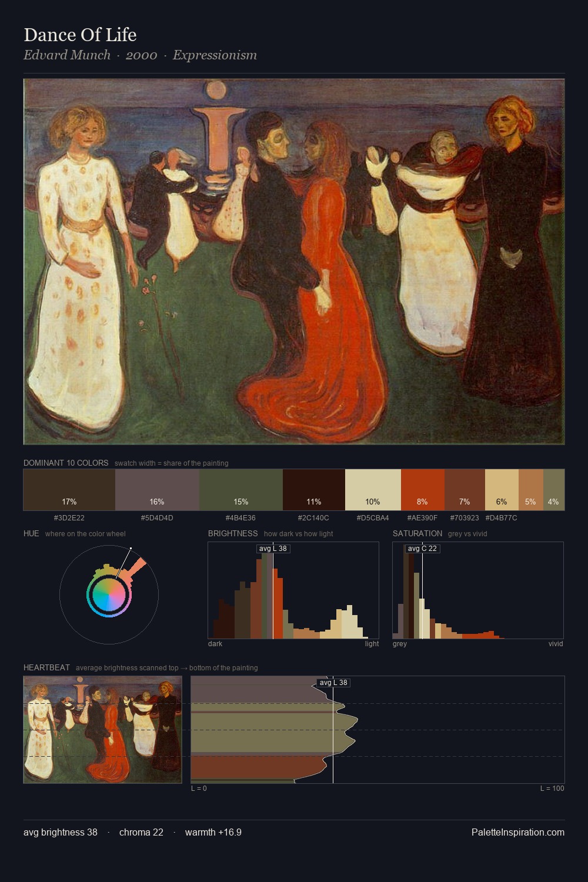Click the 4% khaki swatch
Viewport: 588px width, 882px height.
(554, 490)
